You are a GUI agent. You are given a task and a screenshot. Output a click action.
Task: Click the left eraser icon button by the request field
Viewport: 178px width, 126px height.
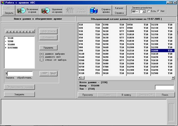[44, 74]
